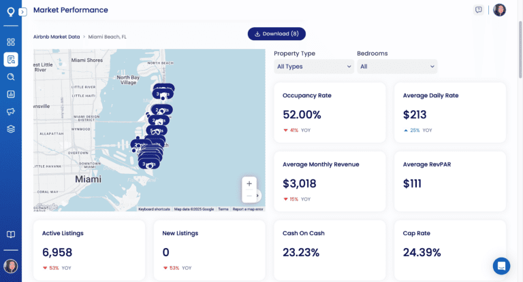Expand the sidebar with the arrow toggle
523x282 pixels.
click(22, 12)
